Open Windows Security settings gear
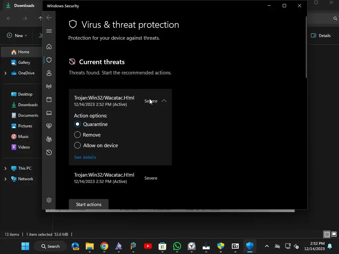339x254 pixels. point(49,200)
